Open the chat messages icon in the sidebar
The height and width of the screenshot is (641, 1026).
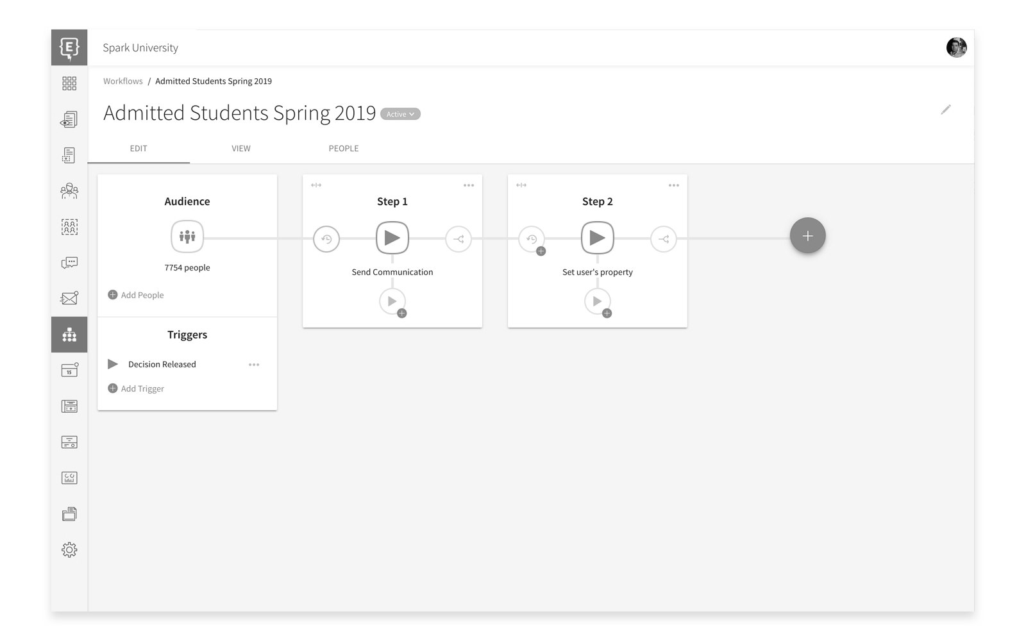(69, 262)
